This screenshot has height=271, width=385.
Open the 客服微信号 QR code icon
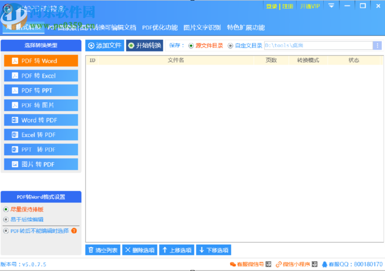click(x=268, y=264)
